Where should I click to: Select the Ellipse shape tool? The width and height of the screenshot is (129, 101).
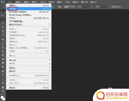tap(3, 83)
